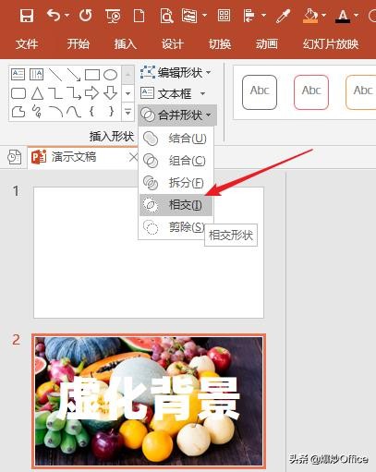Viewport: 376px width, 472px height.
Task: Collapse the 合并形状 dropdown menu
Action: (177, 115)
